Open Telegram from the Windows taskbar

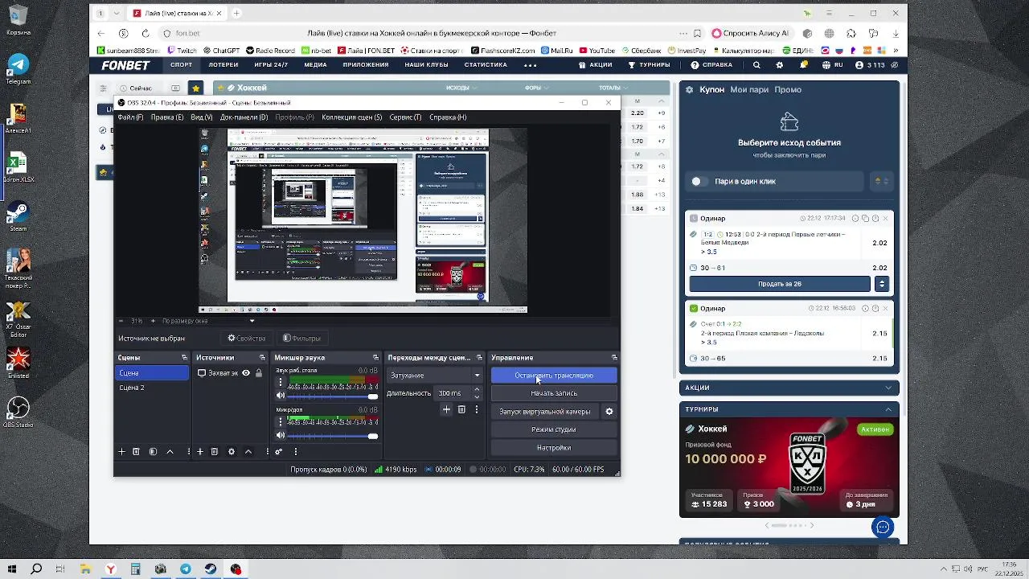(186, 569)
